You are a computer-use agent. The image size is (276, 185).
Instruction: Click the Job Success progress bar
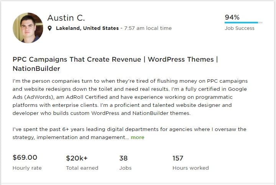click(243, 23)
